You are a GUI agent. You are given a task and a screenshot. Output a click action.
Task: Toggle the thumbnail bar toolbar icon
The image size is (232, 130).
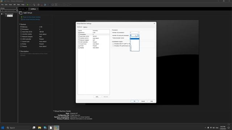point(53,5)
